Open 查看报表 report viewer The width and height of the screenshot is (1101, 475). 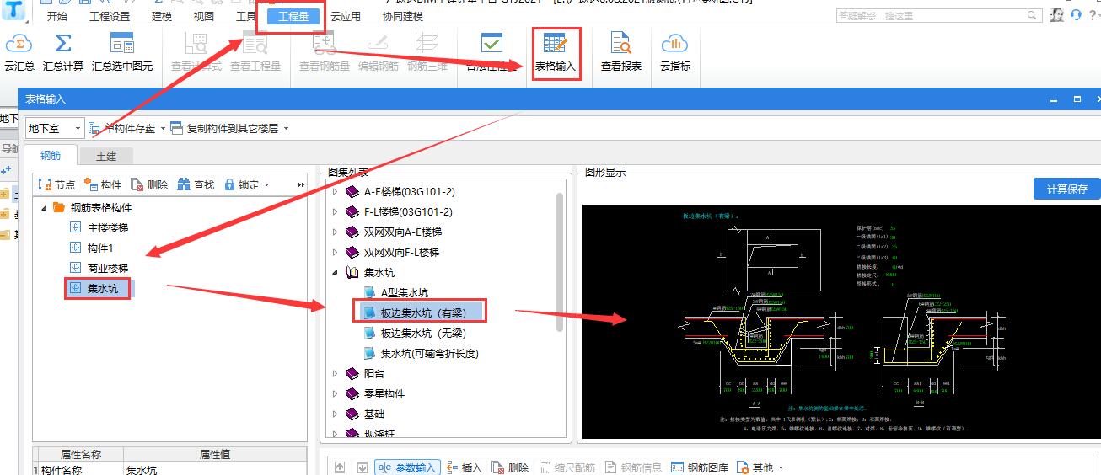621,52
